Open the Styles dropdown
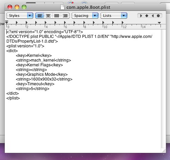 coord(20,16)
